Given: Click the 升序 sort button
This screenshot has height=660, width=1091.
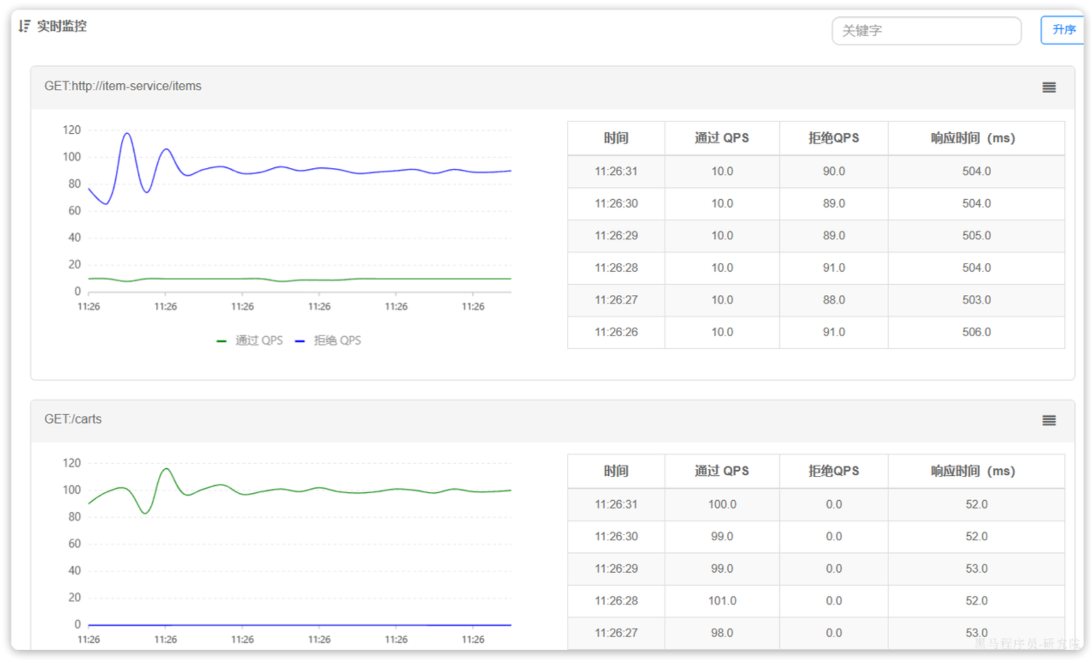Looking at the screenshot, I should (1063, 30).
